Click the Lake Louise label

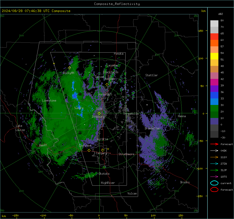[x=20, y=128]
